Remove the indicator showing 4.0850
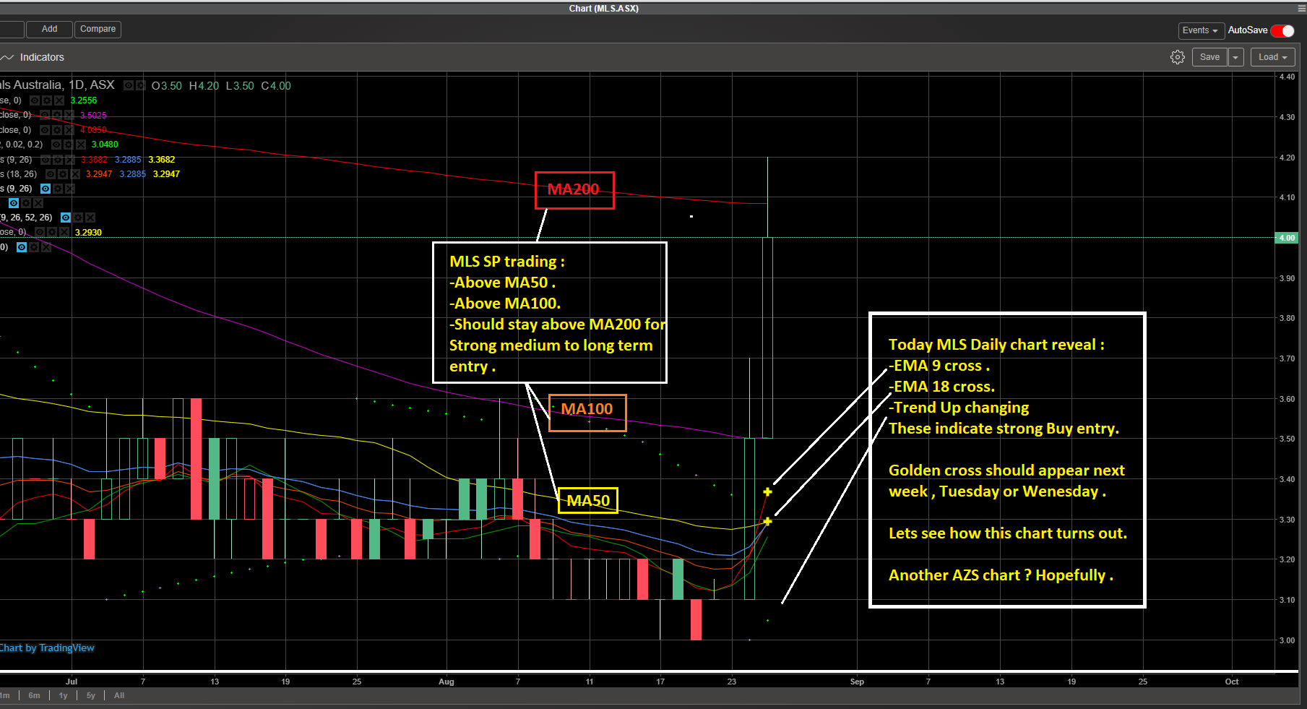This screenshot has width=1307, height=709. coord(69,130)
